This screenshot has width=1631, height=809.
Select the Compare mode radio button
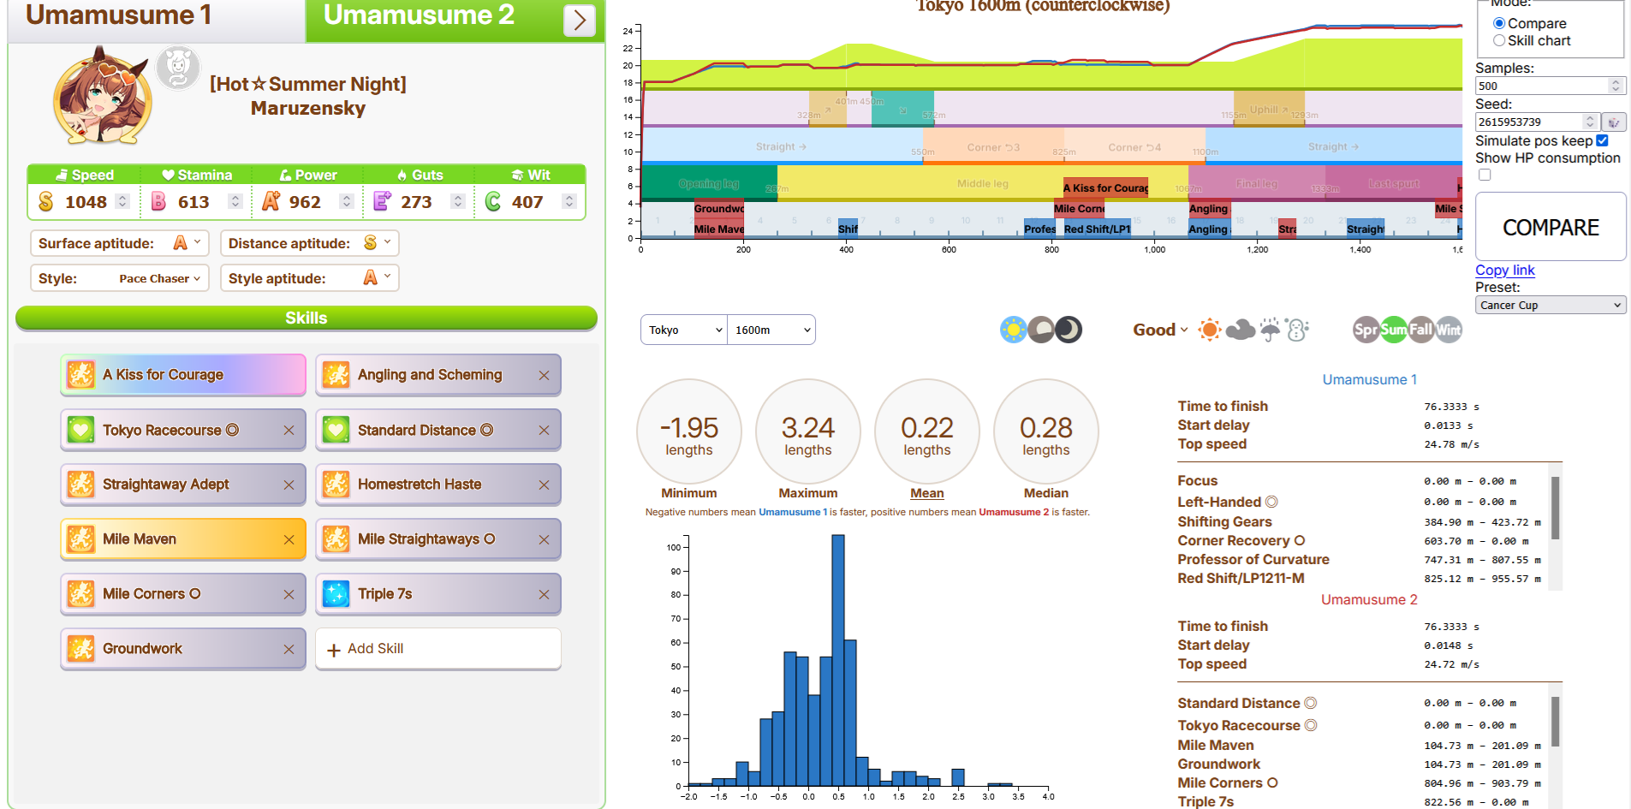1499,23
